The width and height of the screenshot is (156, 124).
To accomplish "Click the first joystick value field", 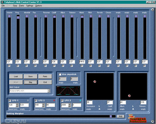I will 63,79.
